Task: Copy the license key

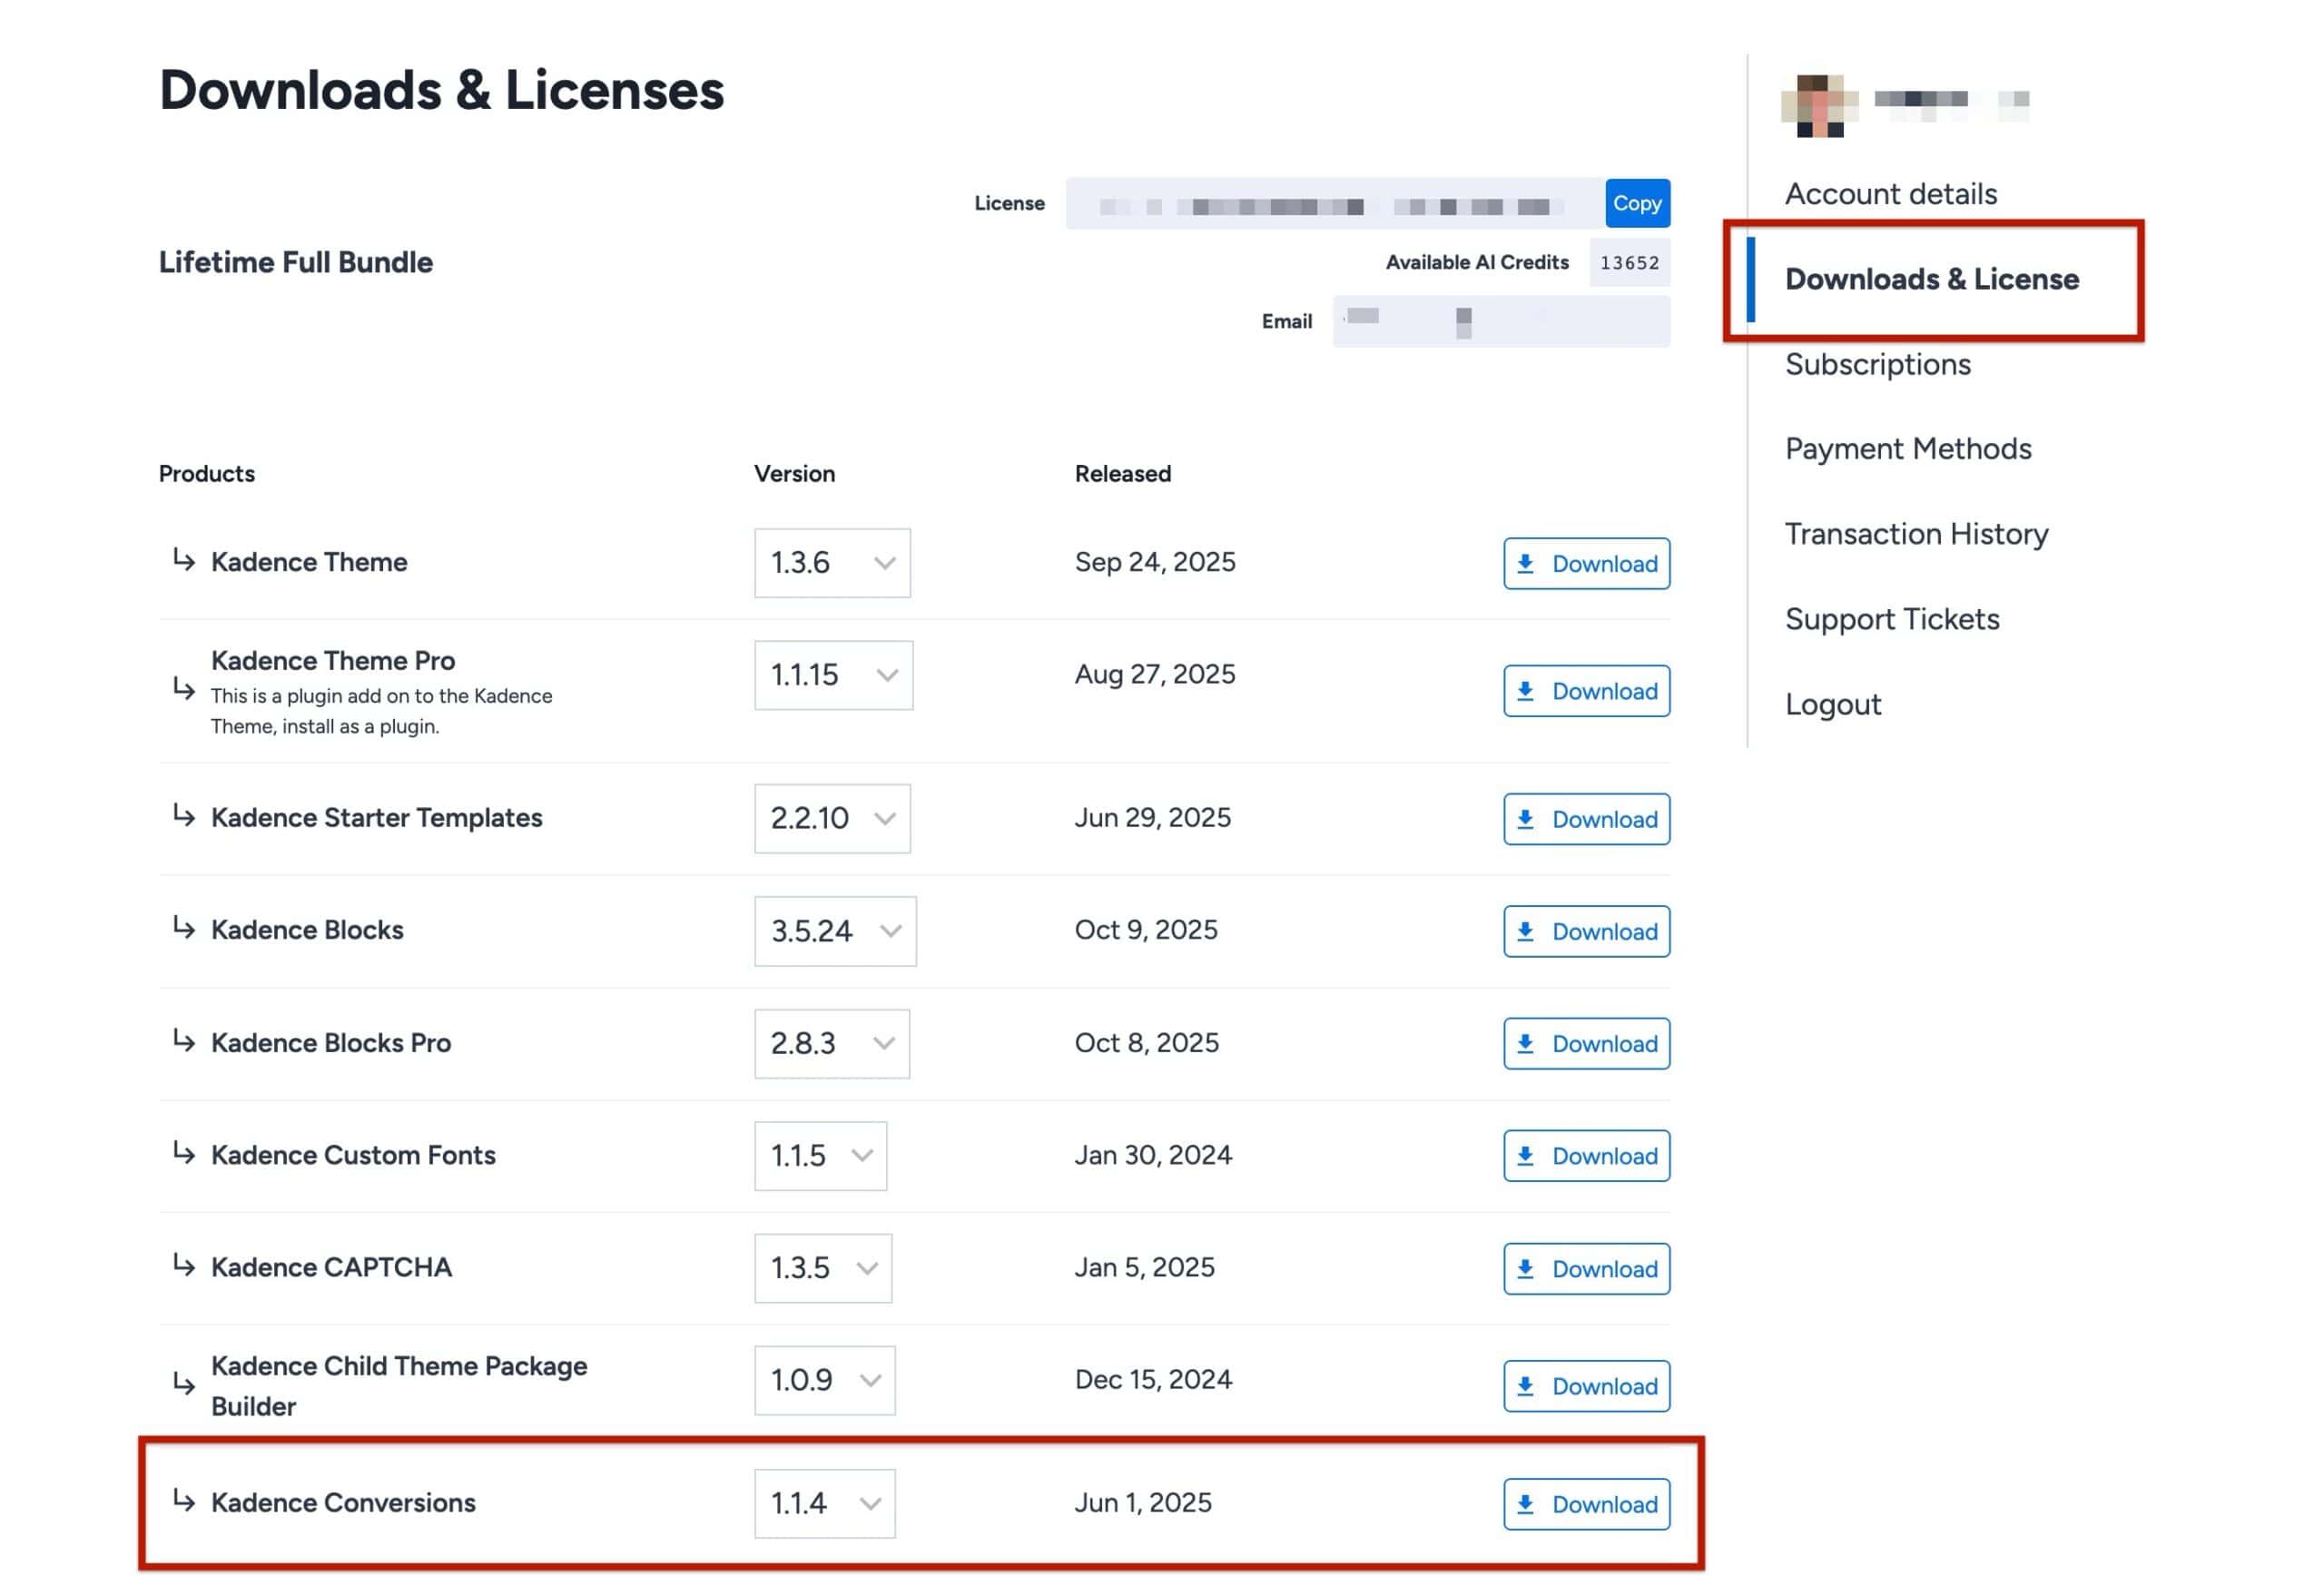Action: click(1636, 202)
